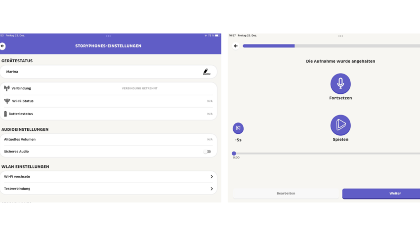Click the 'GERÄTESTATUS' section heading
Image resolution: width=420 pixels, height=236 pixels.
17,61
